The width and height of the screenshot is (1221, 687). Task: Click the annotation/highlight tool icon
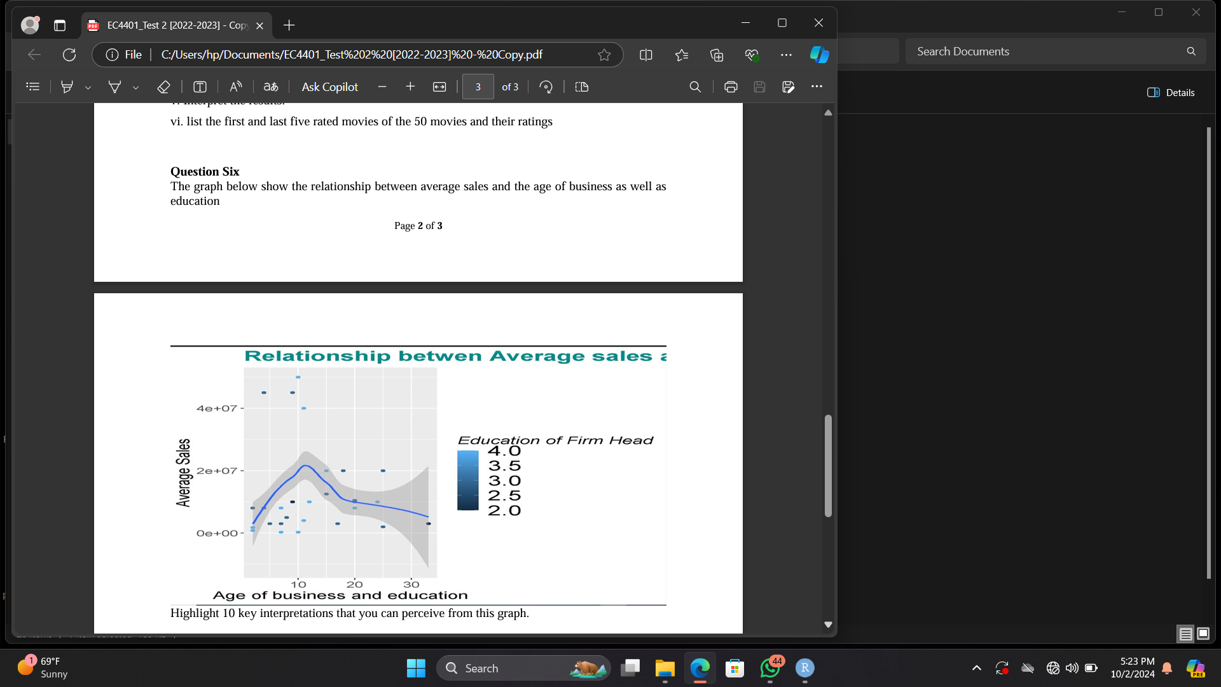tap(67, 87)
